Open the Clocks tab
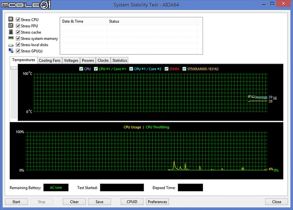The height and width of the screenshot is (210, 293). (103, 60)
